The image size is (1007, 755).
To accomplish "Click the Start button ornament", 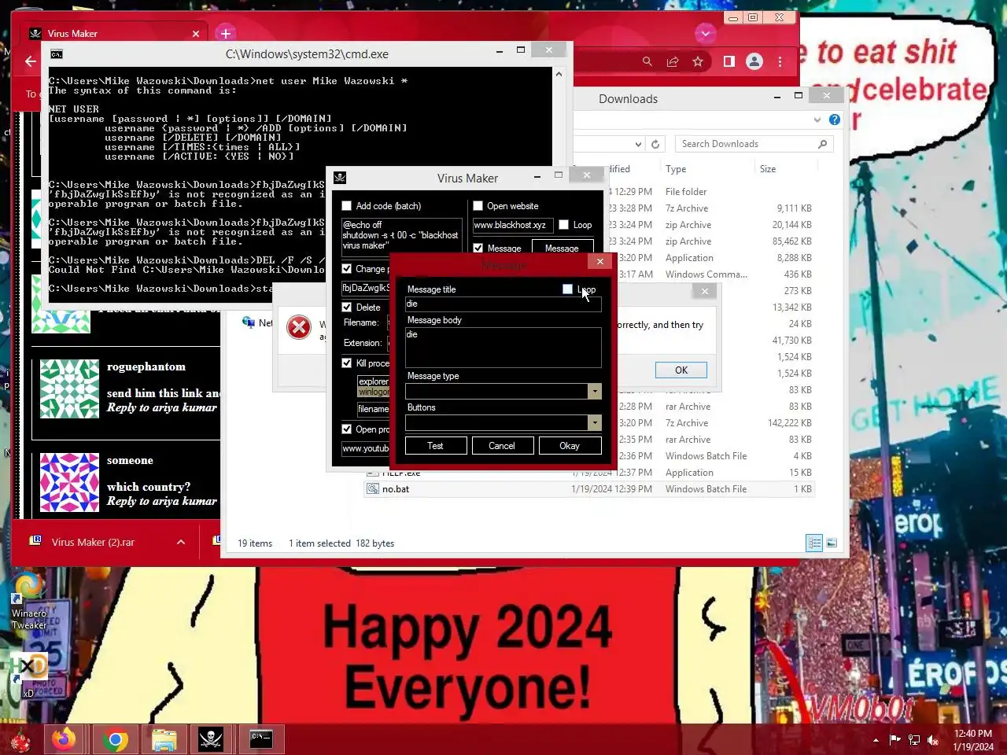I will pos(20,738).
